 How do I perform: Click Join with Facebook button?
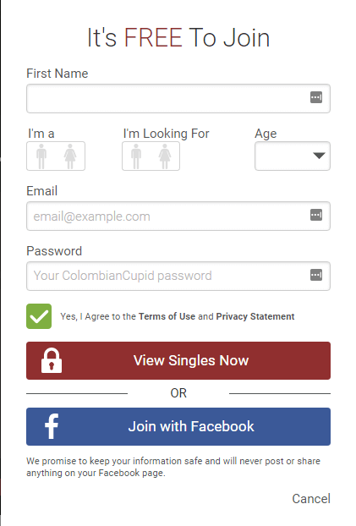pos(178,427)
